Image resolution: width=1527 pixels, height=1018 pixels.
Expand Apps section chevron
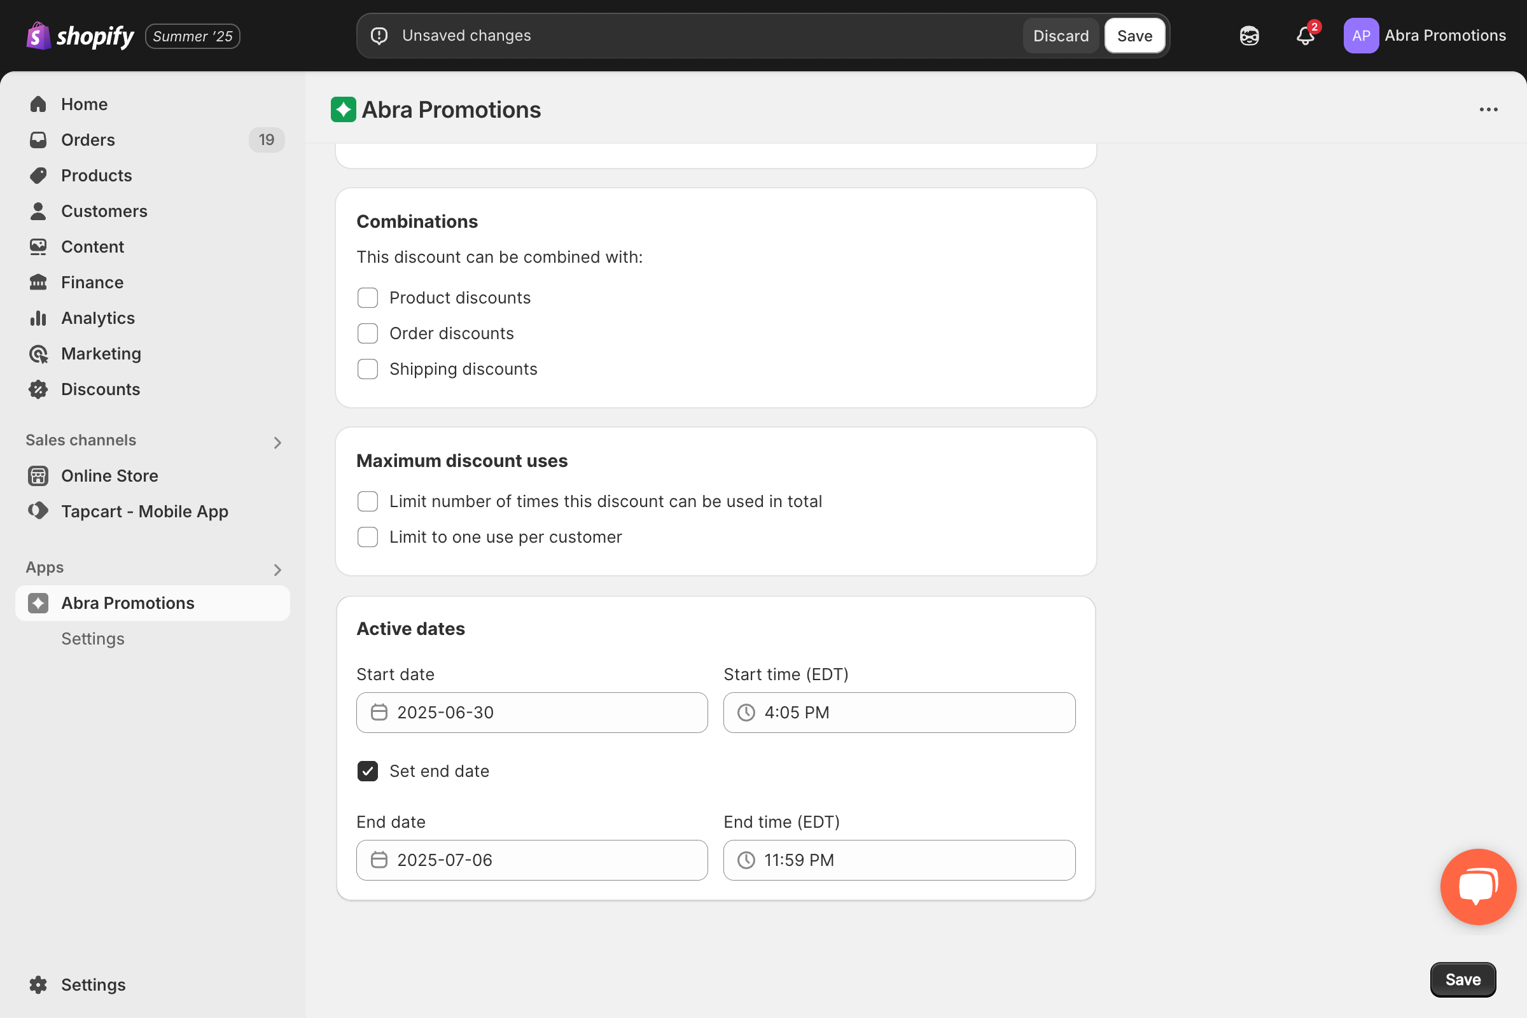click(x=277, y=570)
